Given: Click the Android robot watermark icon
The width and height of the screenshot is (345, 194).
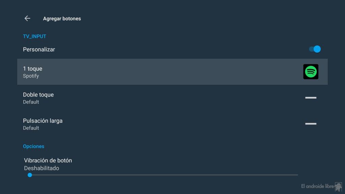Looking at the screenshot, I should pyautogui.click(x=339, y=186).
